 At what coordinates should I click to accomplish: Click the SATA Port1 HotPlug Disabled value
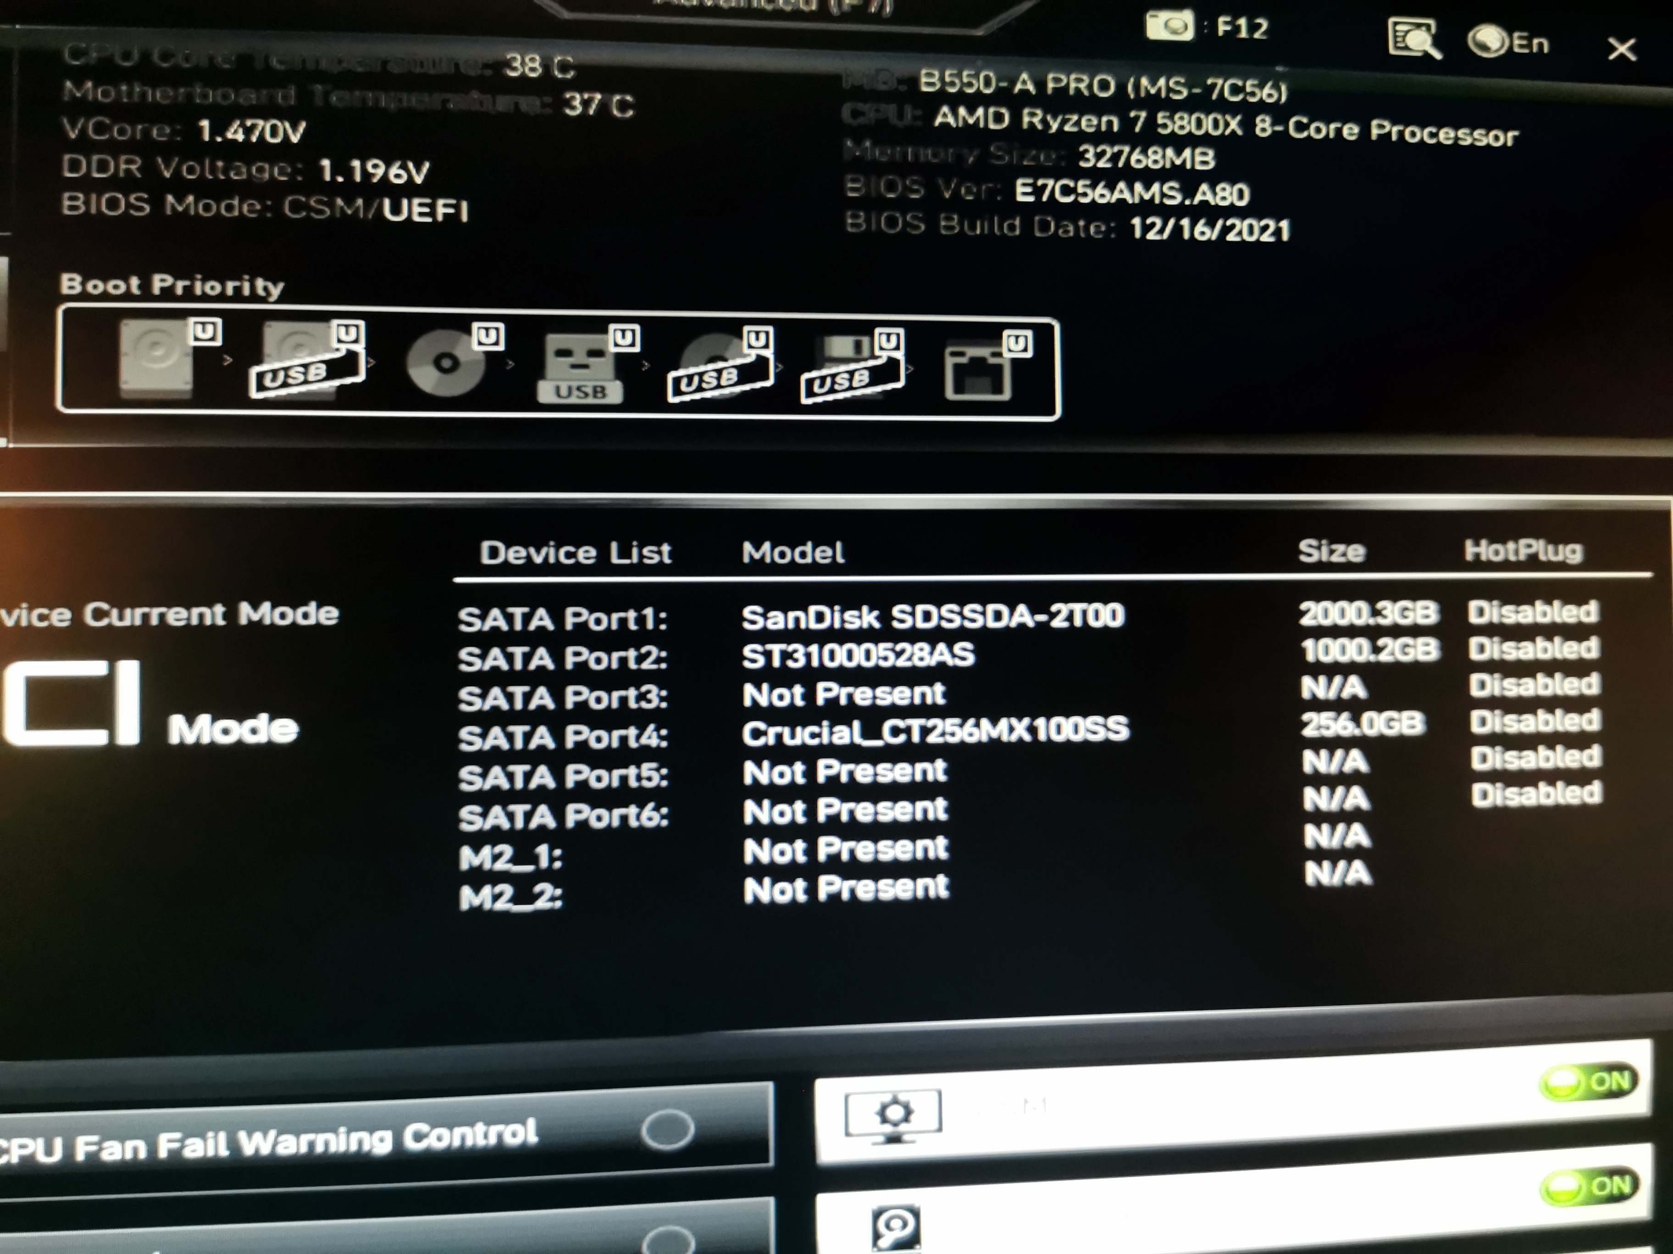1533,611
